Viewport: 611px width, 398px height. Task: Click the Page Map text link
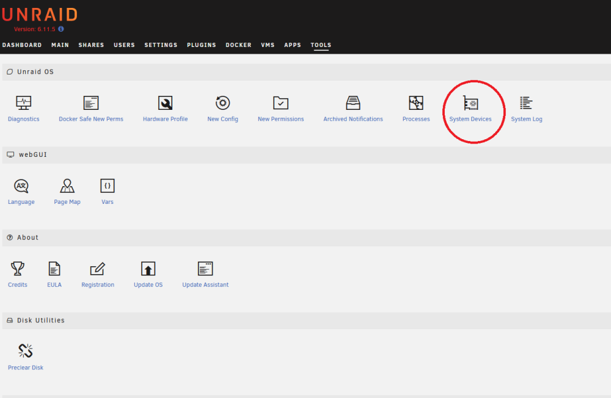pyautogui.click(x=67, y=202)
